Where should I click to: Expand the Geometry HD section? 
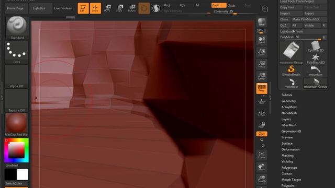pos(291,131)
